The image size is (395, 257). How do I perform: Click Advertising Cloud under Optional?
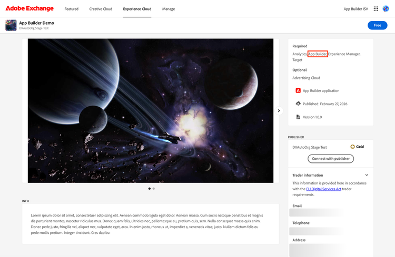tap(307, 78)
